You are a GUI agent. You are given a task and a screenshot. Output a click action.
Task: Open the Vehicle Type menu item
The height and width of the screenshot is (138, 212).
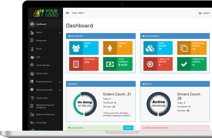pyautogui.click(x=45, y=73)
